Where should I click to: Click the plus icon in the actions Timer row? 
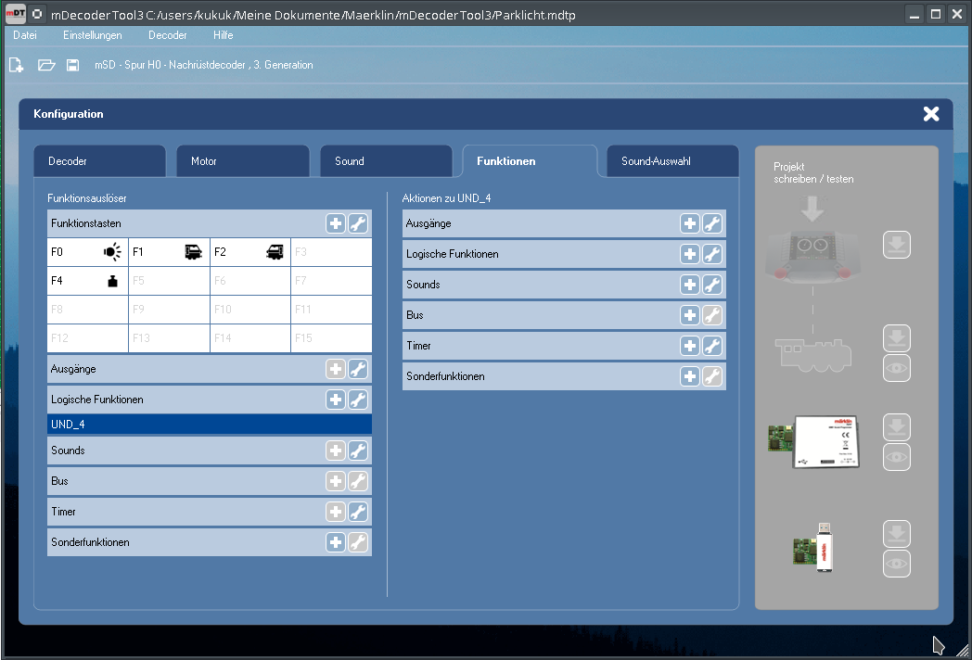[x=690, y=346]
